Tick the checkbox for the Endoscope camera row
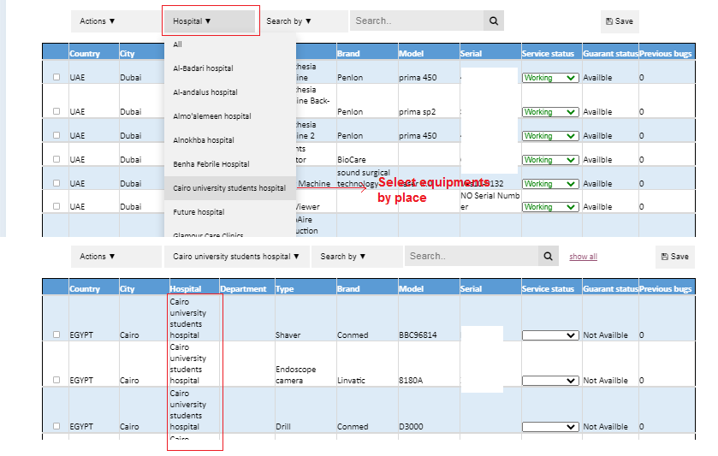 [x=56, y=380]
